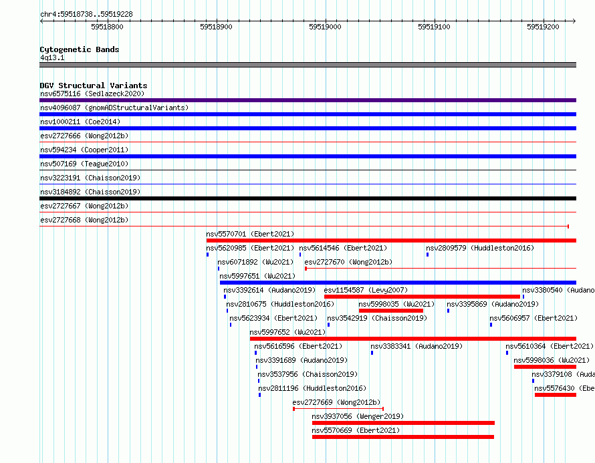595x463 pixels.
Task: Select the red bar under esv1154587 (Levy2007)
Action: pos(423,297)
